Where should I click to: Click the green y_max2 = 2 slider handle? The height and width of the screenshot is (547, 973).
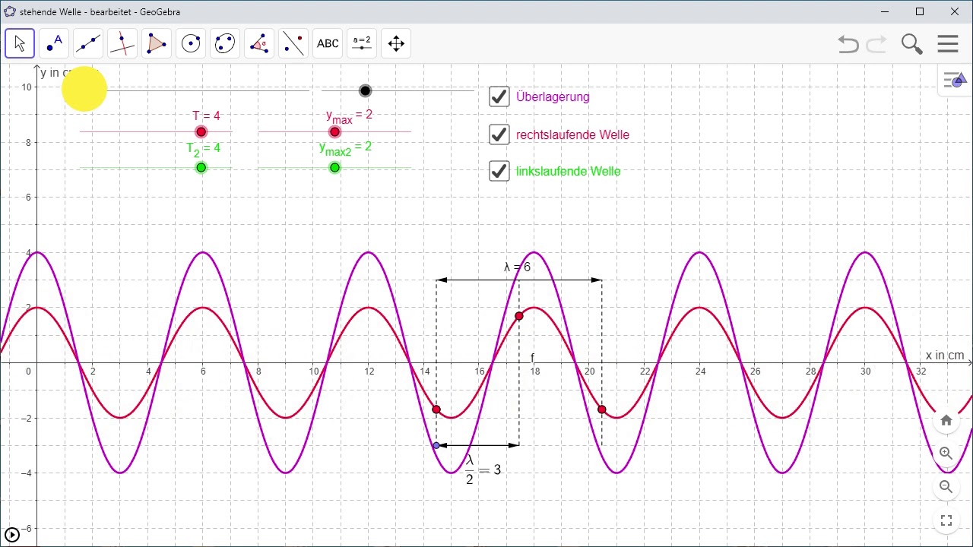[334, 168]
